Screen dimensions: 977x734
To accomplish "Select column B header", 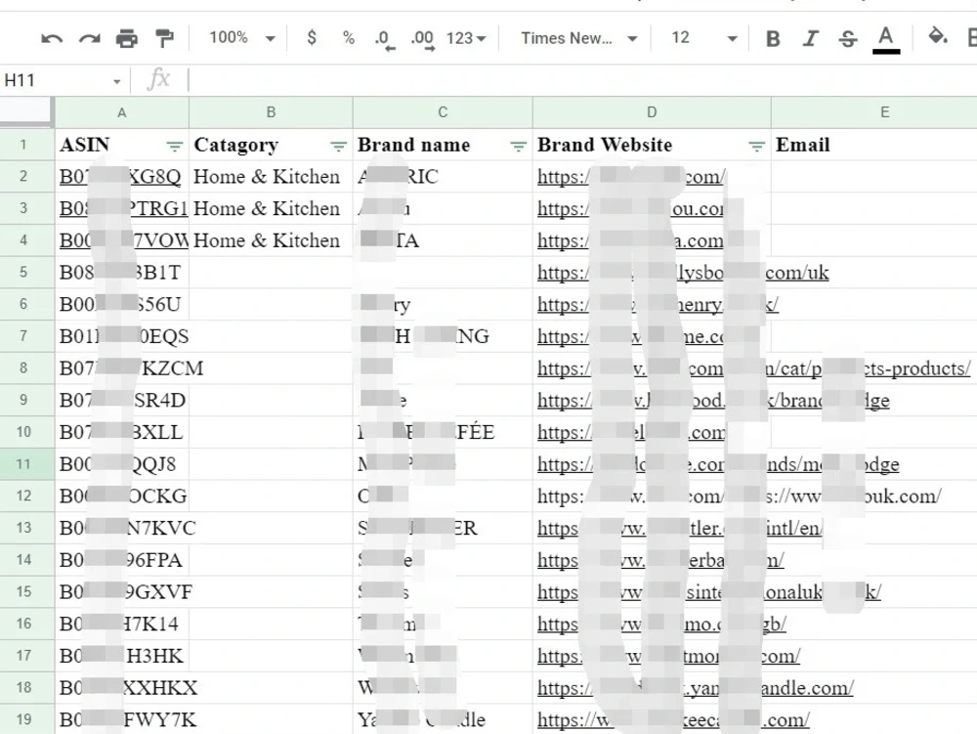I will (x=271, y=112).
